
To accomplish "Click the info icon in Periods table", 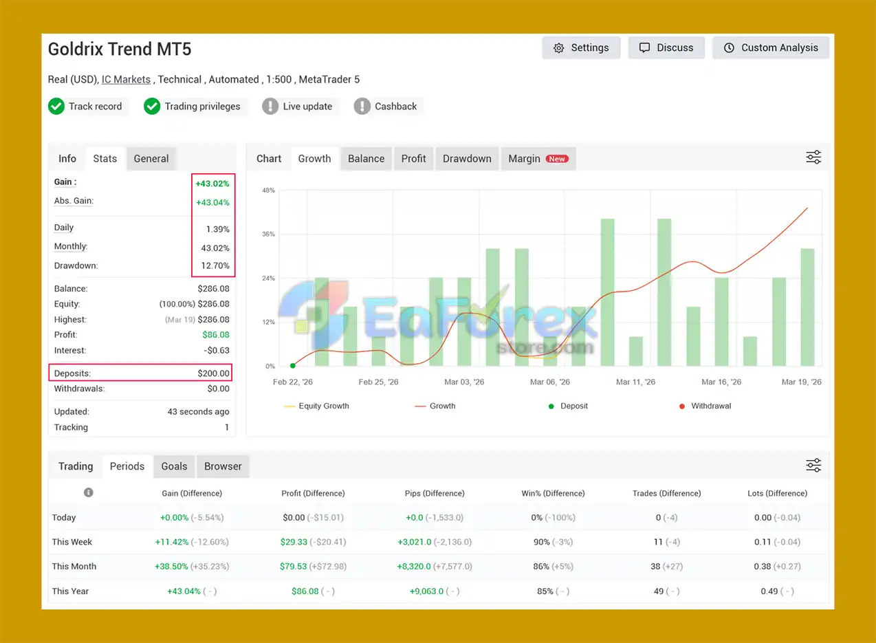I will coord(88,492).
